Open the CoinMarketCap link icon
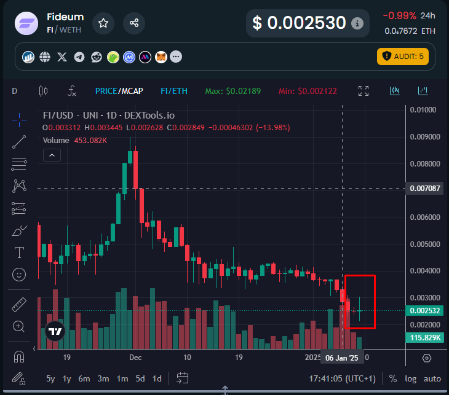This screenshot has width=449, height=395. click(129, 57)
